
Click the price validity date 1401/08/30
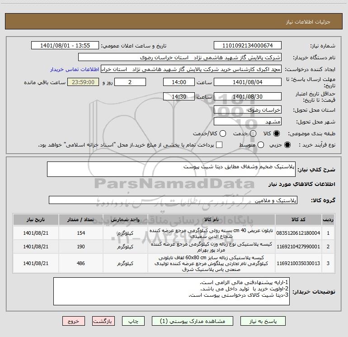click(x=248, y=96)
